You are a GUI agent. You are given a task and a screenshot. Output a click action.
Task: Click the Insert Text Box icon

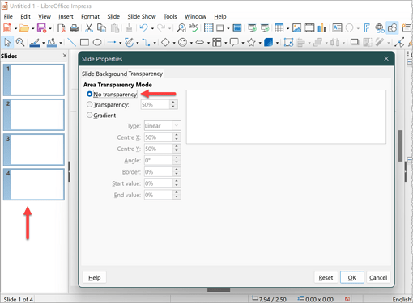pyautogui.click(x=337, y=28)
